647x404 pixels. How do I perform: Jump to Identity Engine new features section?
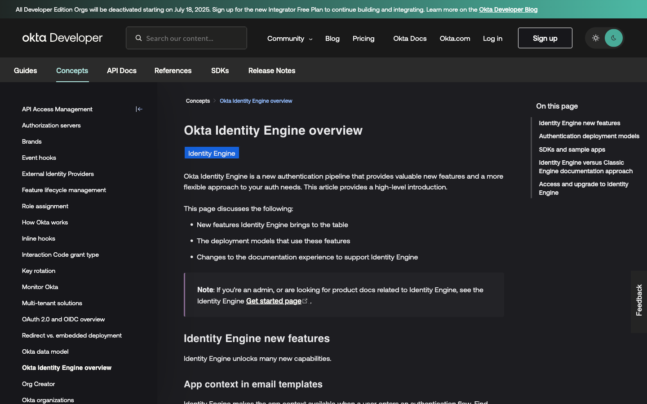point(579,123)
